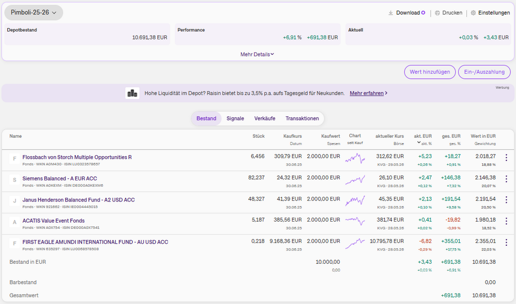Click the J avatar icon for Janus Henderson
This screenshot has height=304, width=516.
point(14,201)
